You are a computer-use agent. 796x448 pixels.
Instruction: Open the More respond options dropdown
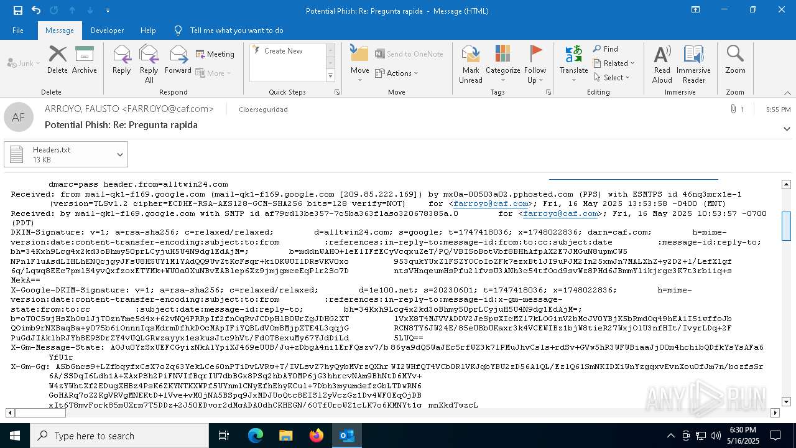213,73
